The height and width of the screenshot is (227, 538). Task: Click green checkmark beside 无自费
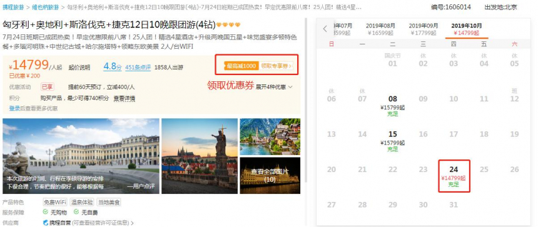coord(76,212)
